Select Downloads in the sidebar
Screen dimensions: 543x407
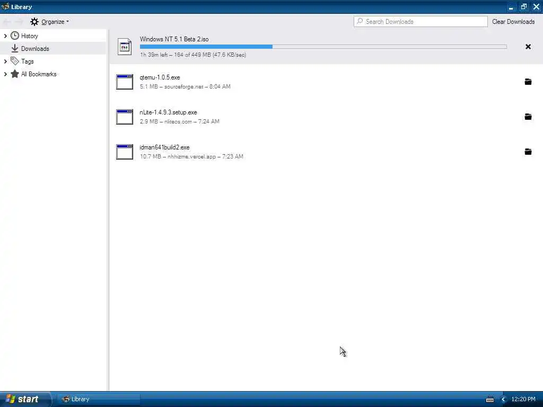pyautogui.click(x=53, y=48)
